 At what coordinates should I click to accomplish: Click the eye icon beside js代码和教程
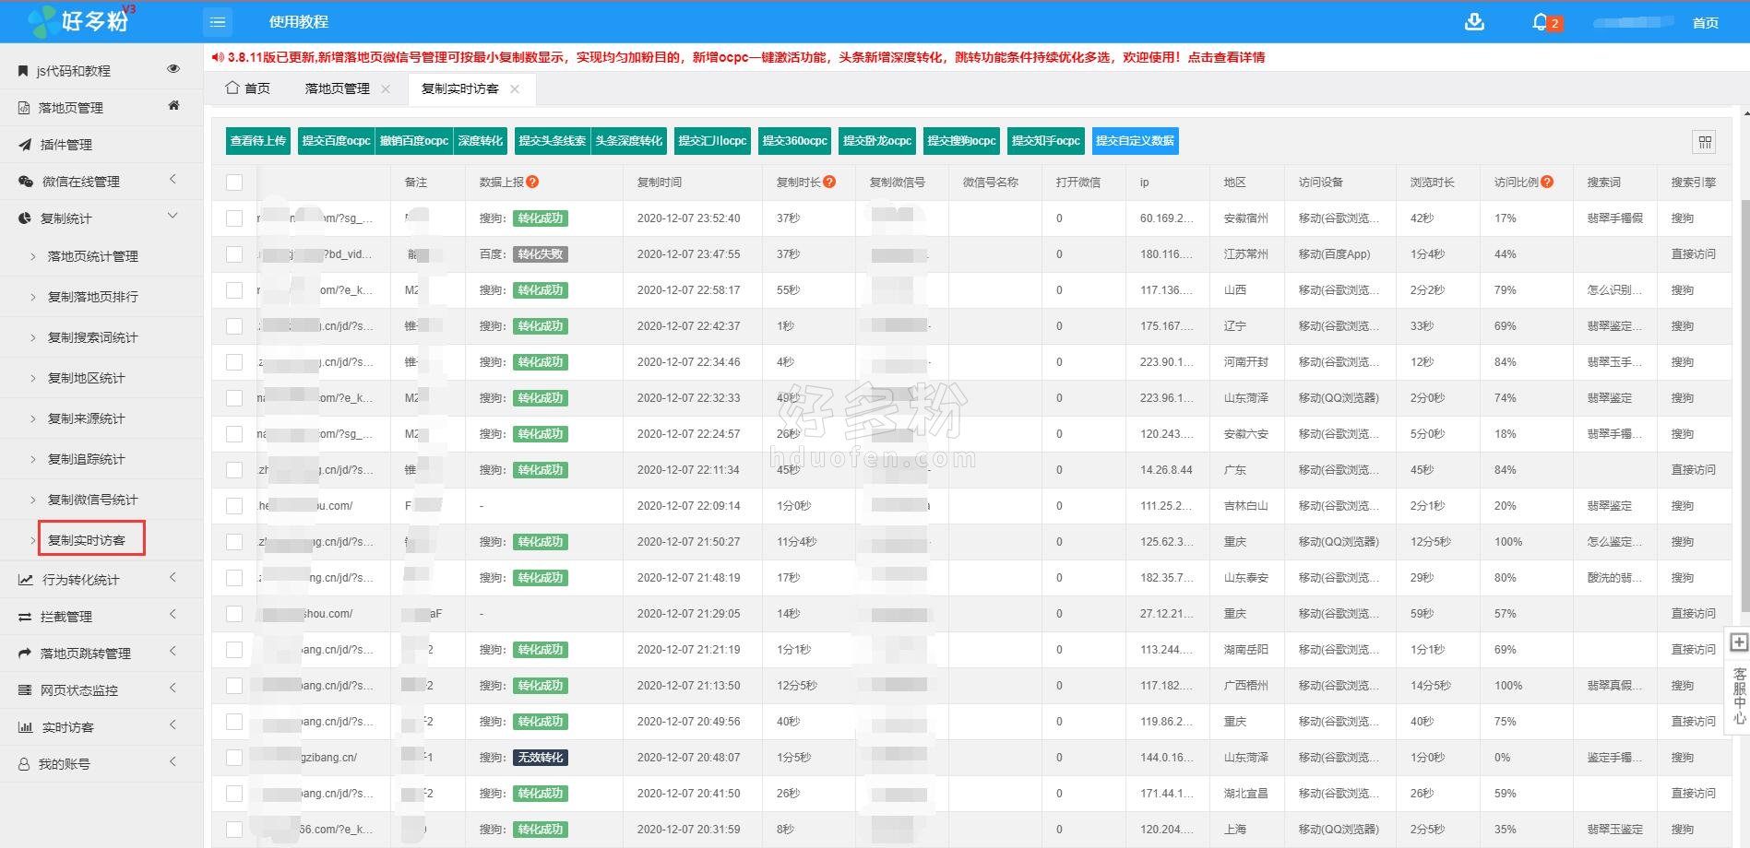coord(173,69)
